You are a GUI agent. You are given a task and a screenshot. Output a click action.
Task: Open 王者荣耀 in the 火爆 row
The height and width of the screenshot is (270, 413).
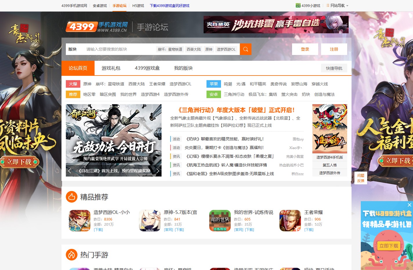coord(157,84)
